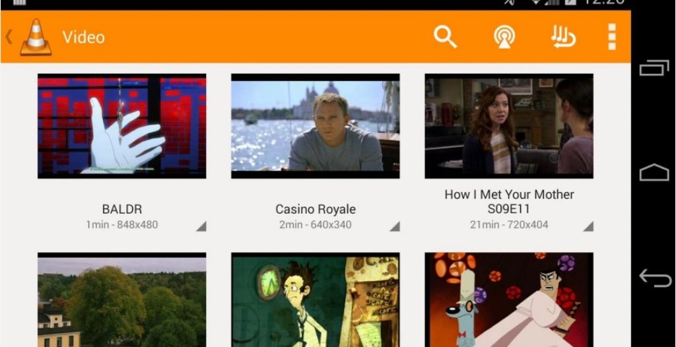
Task: Select How I Met Your Mother S09E11 title
Action: coord(509,202)
